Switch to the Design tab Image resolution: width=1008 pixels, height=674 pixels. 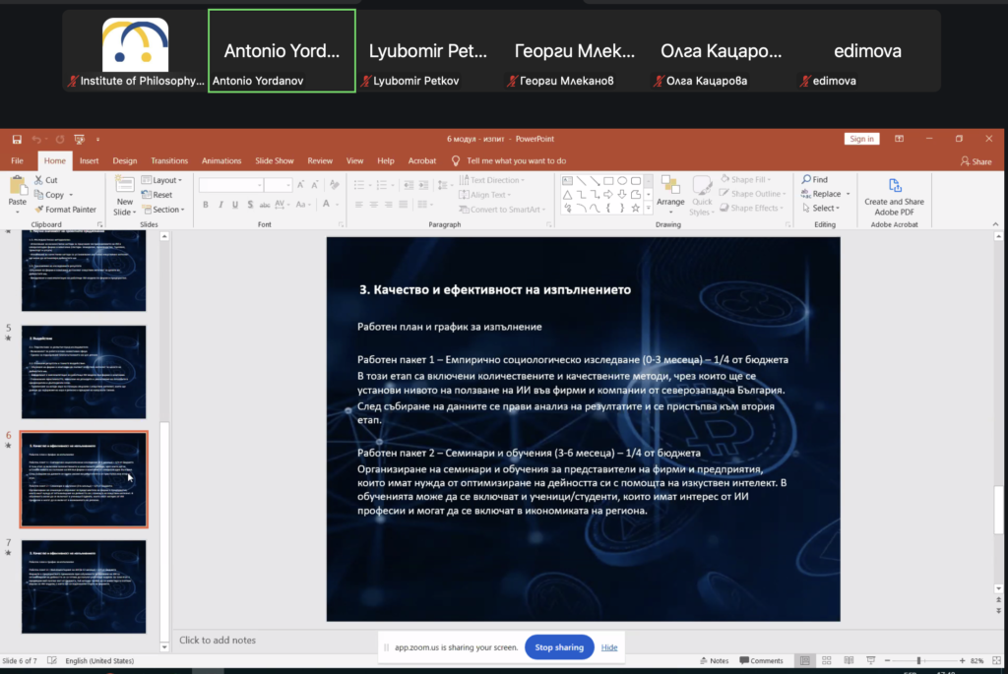pyautogui.click(x=125, y=160)
